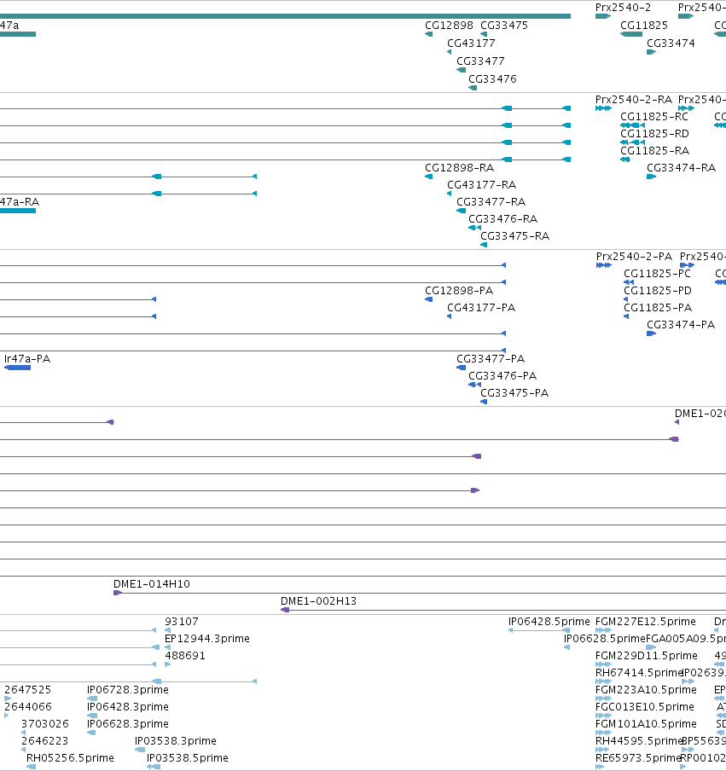Click the CG12898 gene label
The image size is (726, 771).
click(x=449, y=26)
